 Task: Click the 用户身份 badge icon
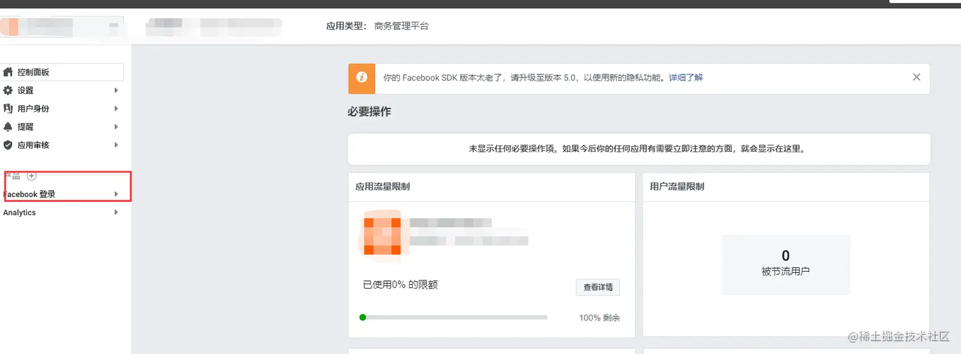[x=8, y=108]
